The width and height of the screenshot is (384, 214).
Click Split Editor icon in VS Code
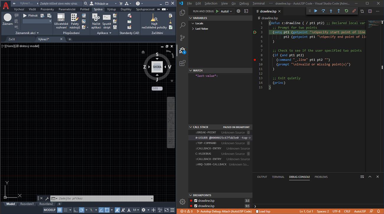(370, 11)
